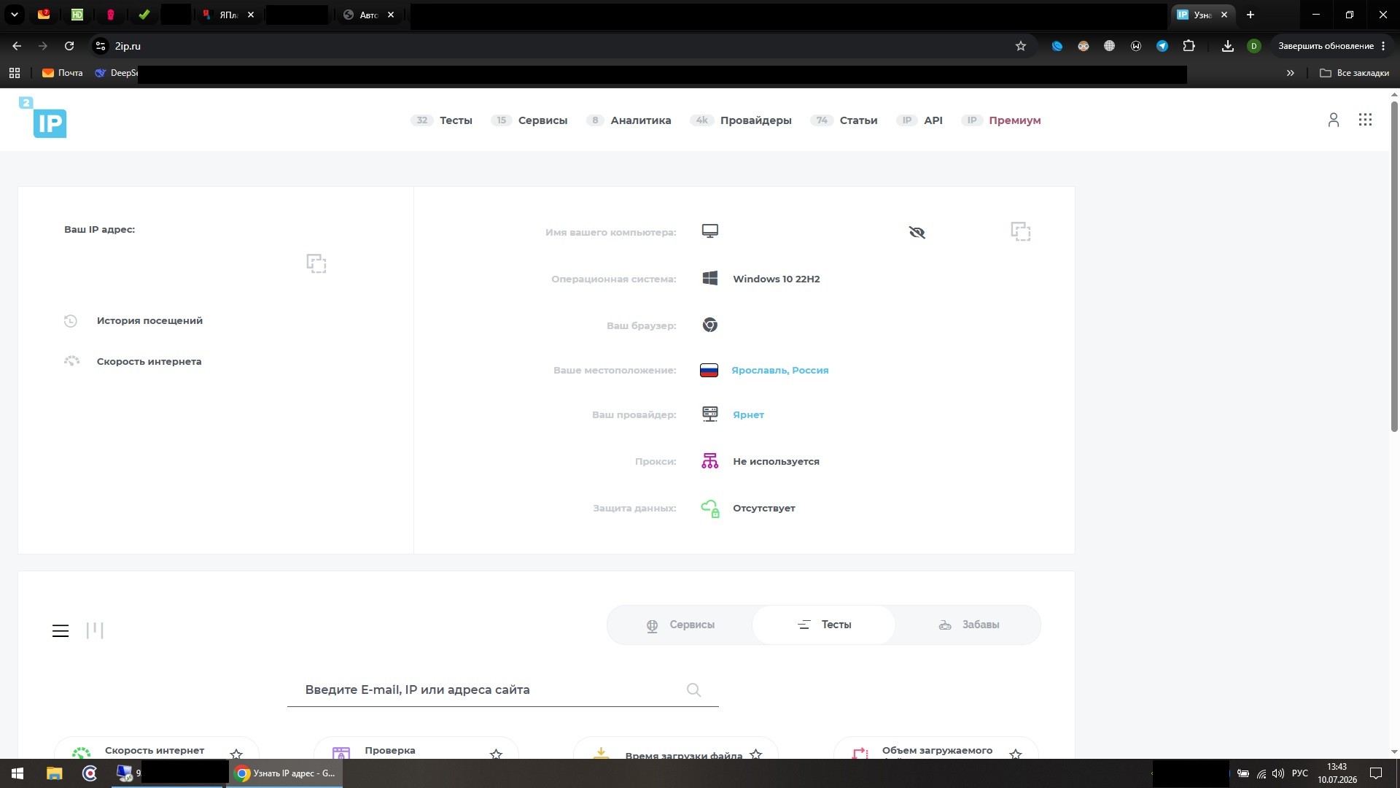Open the Статьи navigation menu
This screenshot has height=788, width=1400.
(x=858, y=120)
